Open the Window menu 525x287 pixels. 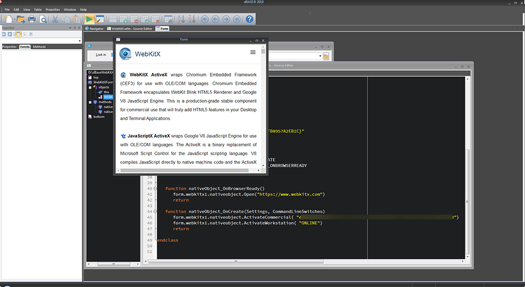click(70, 9)
